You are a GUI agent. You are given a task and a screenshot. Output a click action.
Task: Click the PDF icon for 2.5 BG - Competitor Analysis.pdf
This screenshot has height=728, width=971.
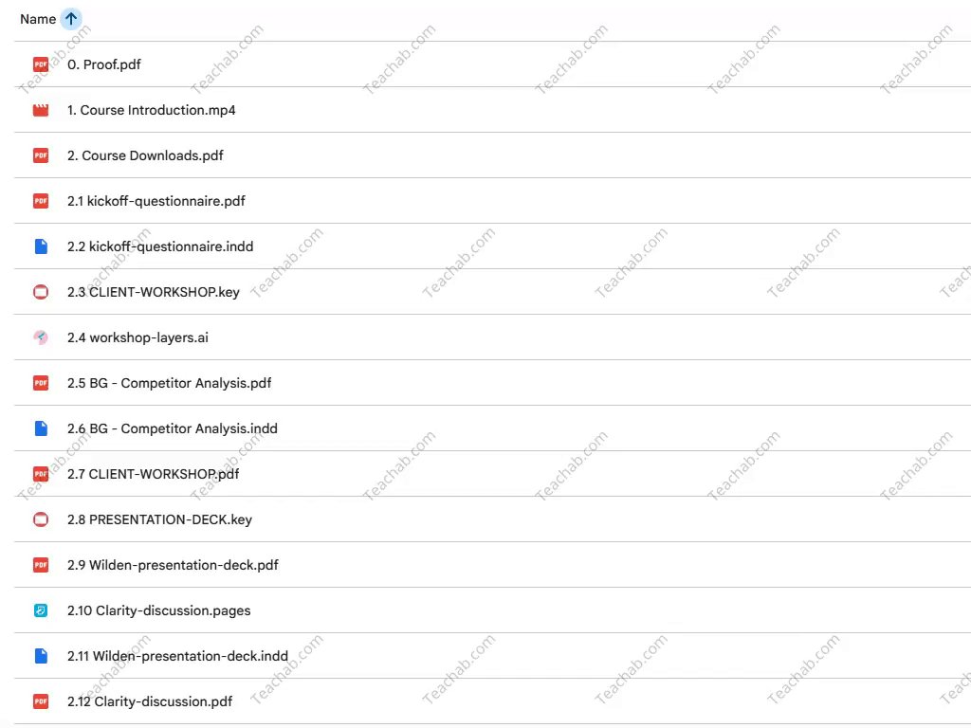point(41,383)
